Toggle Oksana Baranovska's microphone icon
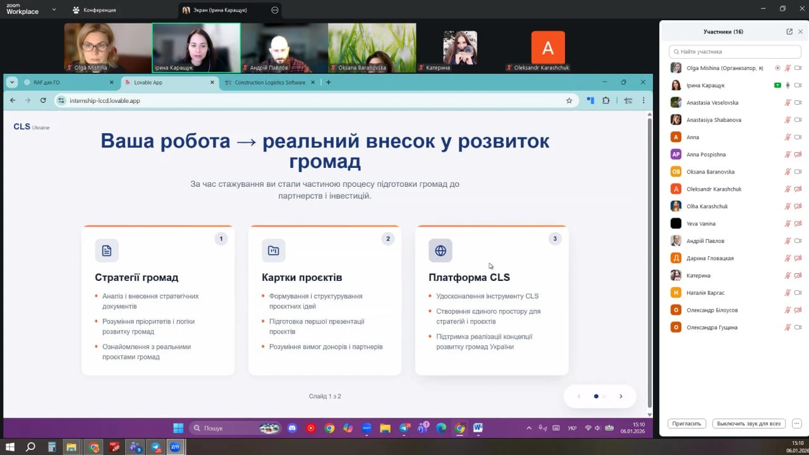This screenshot has width=809, height=455. [x=788, y=172]
